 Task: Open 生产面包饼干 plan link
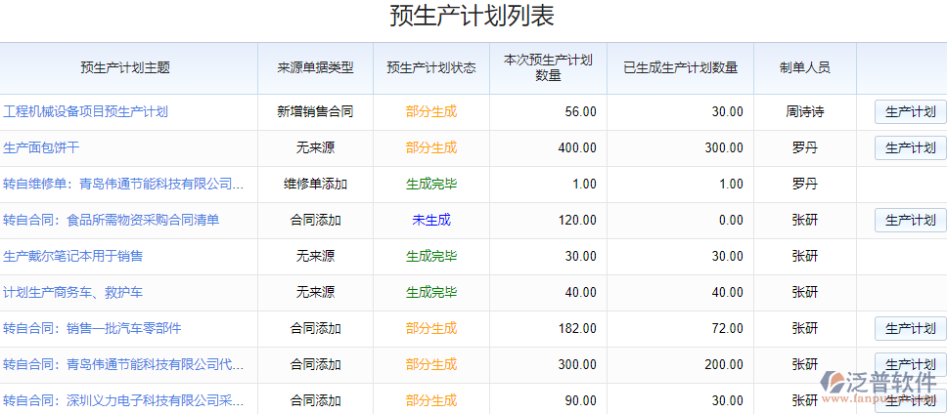point(41,147)
